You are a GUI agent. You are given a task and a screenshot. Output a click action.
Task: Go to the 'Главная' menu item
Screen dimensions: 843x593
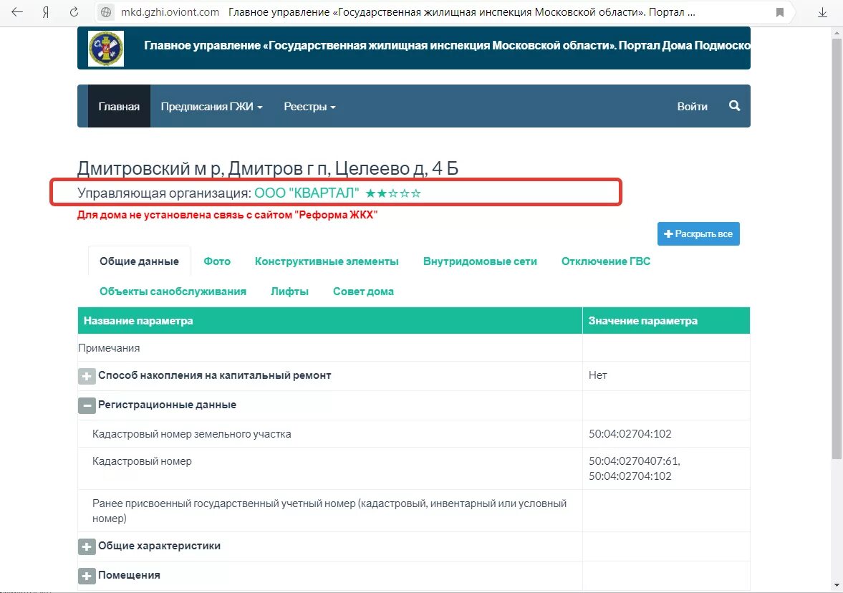pos(119,107)
